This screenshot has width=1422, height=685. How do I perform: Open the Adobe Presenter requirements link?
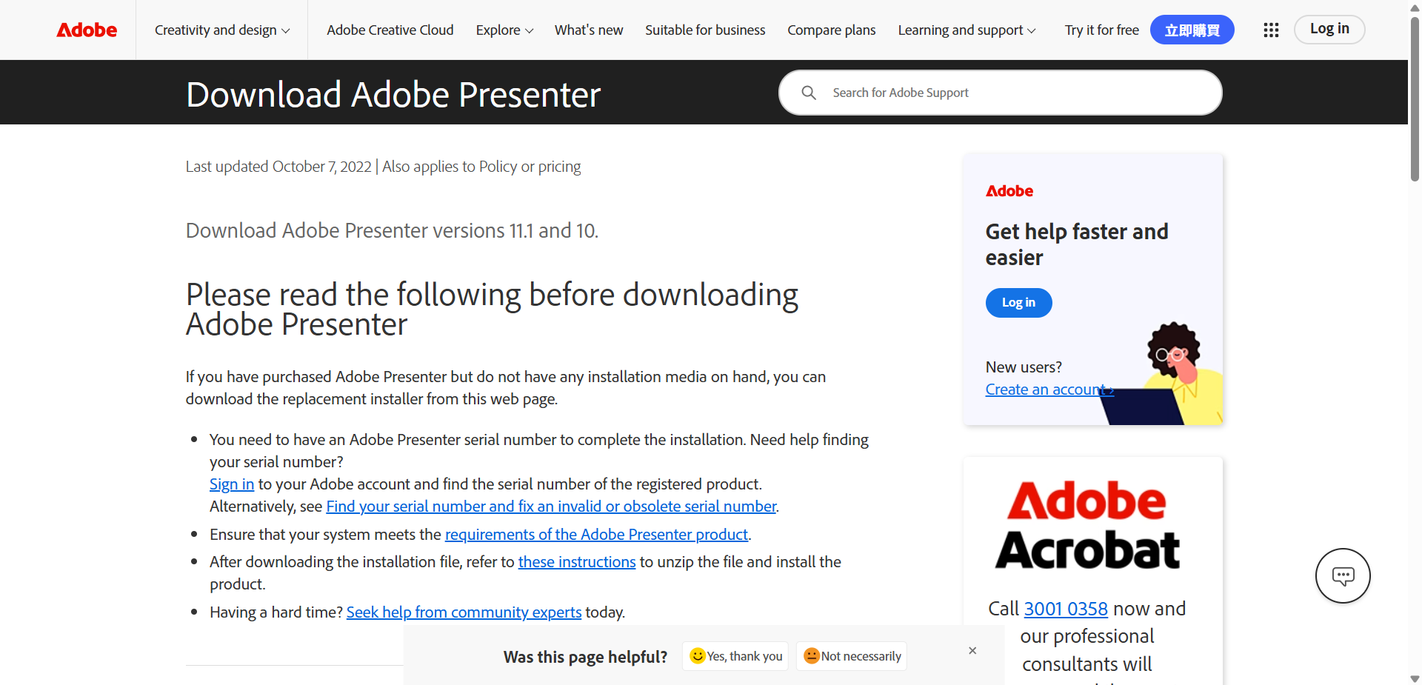coord(596,535)
